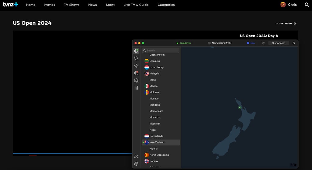Seek along the blue video progress bar
This screenshot has width=312, height=170.
tap(73, 153)
